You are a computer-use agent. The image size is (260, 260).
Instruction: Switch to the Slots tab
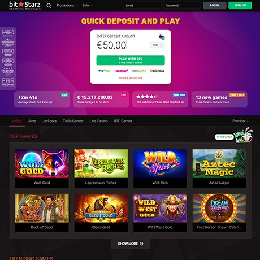click(x=32, y=121)
